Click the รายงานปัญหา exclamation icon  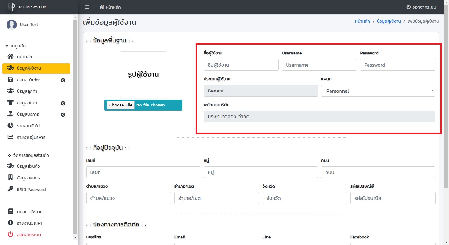(11, 223)
